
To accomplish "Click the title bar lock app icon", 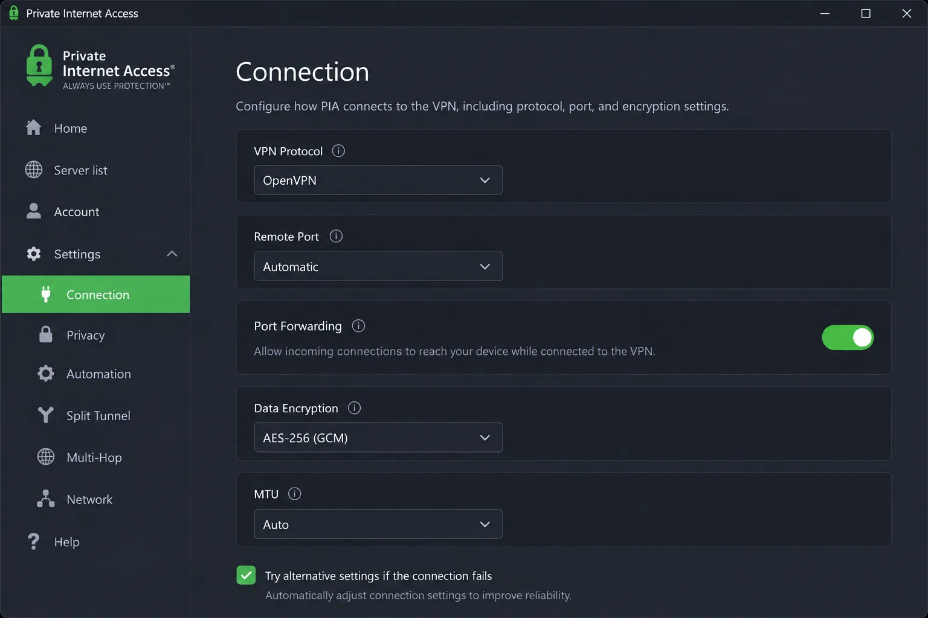I will (x=13, y=13).
